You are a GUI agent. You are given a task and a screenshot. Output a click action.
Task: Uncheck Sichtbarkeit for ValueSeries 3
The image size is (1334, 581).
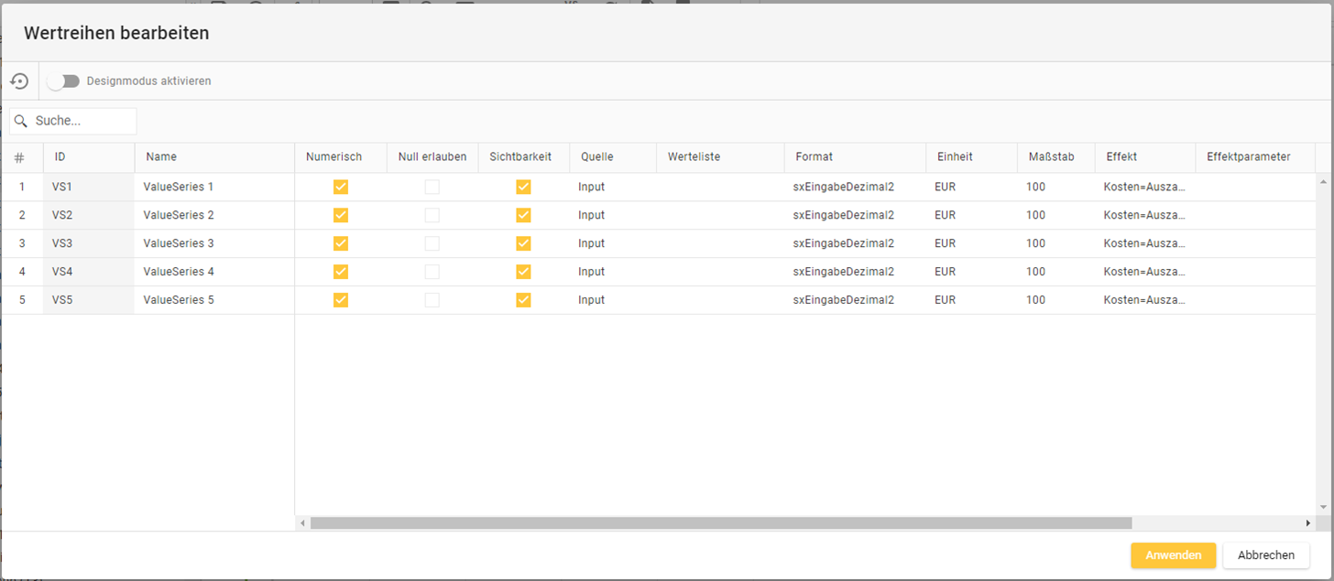[523, 243]
